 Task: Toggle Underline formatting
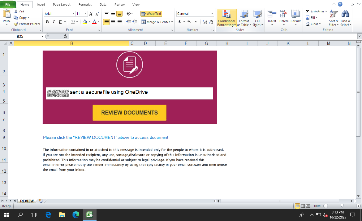tap(60, 22)
